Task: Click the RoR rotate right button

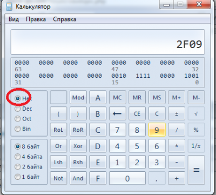Action: tap(78, 130)
